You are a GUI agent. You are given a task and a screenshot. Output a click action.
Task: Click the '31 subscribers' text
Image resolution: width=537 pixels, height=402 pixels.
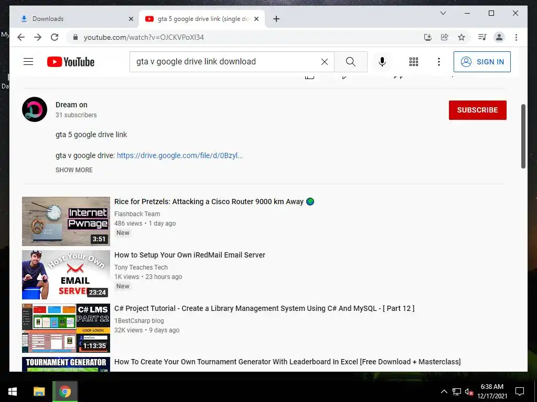pos(76,115)
